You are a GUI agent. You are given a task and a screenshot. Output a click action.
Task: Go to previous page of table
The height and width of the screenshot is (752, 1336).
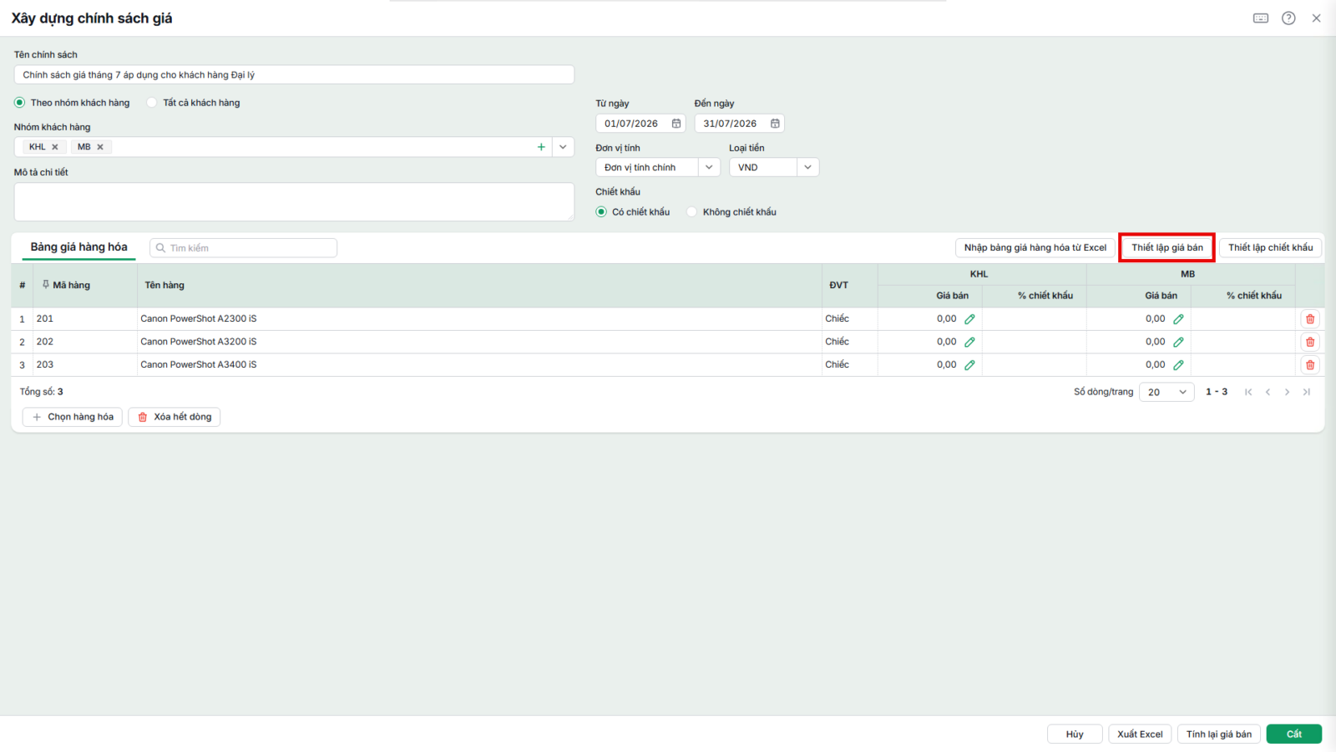pyautogui.click(x=1268, y=392)
